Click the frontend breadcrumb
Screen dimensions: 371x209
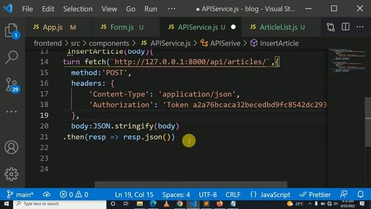tap(48, 43)
